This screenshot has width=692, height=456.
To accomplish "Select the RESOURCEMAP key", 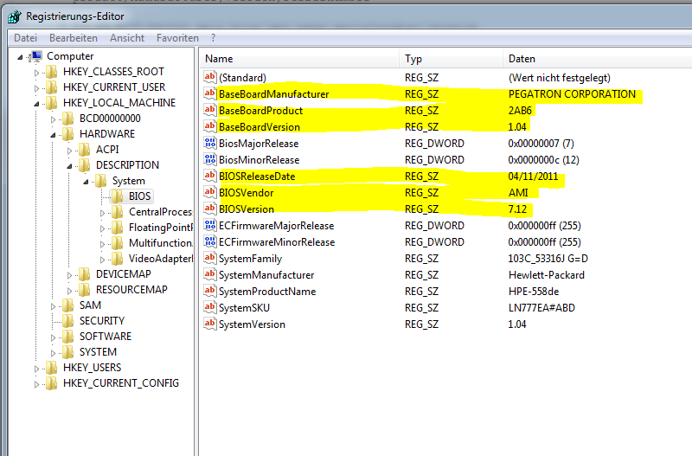I will [131, 290].
